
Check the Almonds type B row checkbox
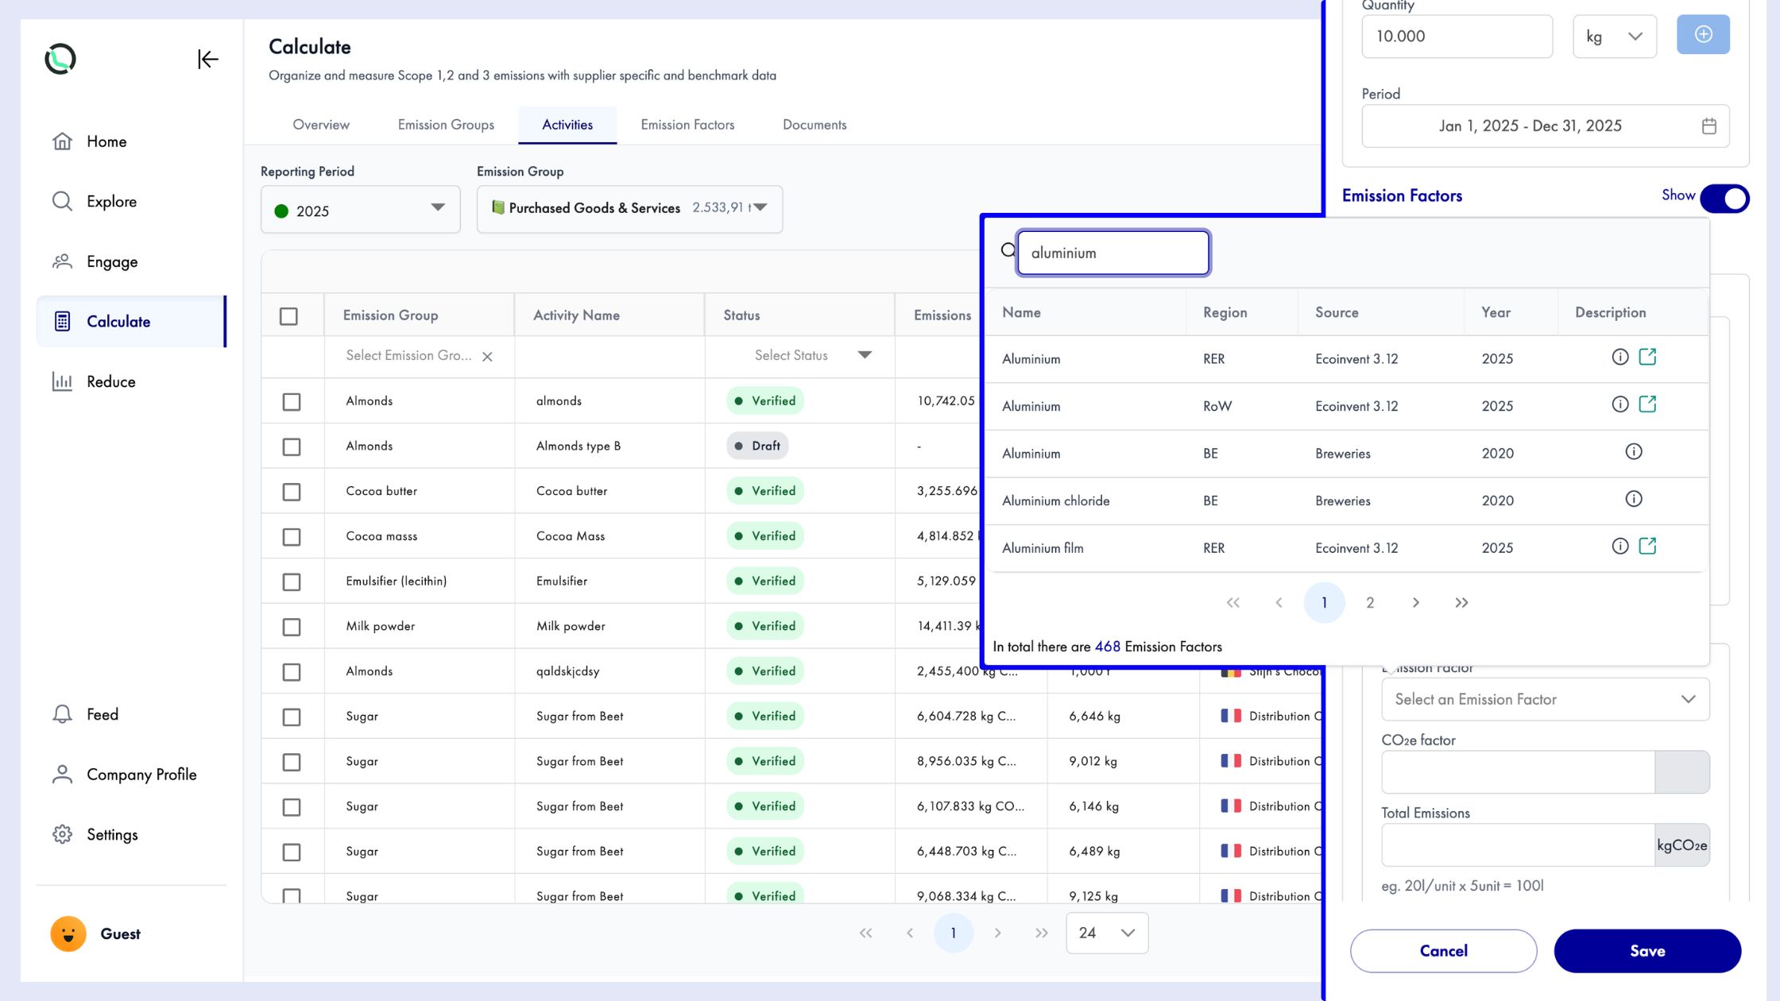coord(292,446)
